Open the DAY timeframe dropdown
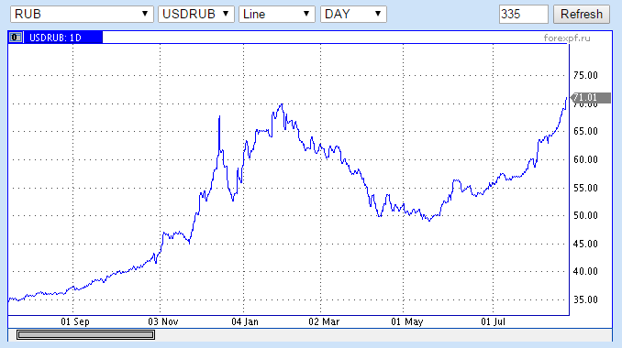The width and height of the screenshot is (622, 348). [353, 15]
